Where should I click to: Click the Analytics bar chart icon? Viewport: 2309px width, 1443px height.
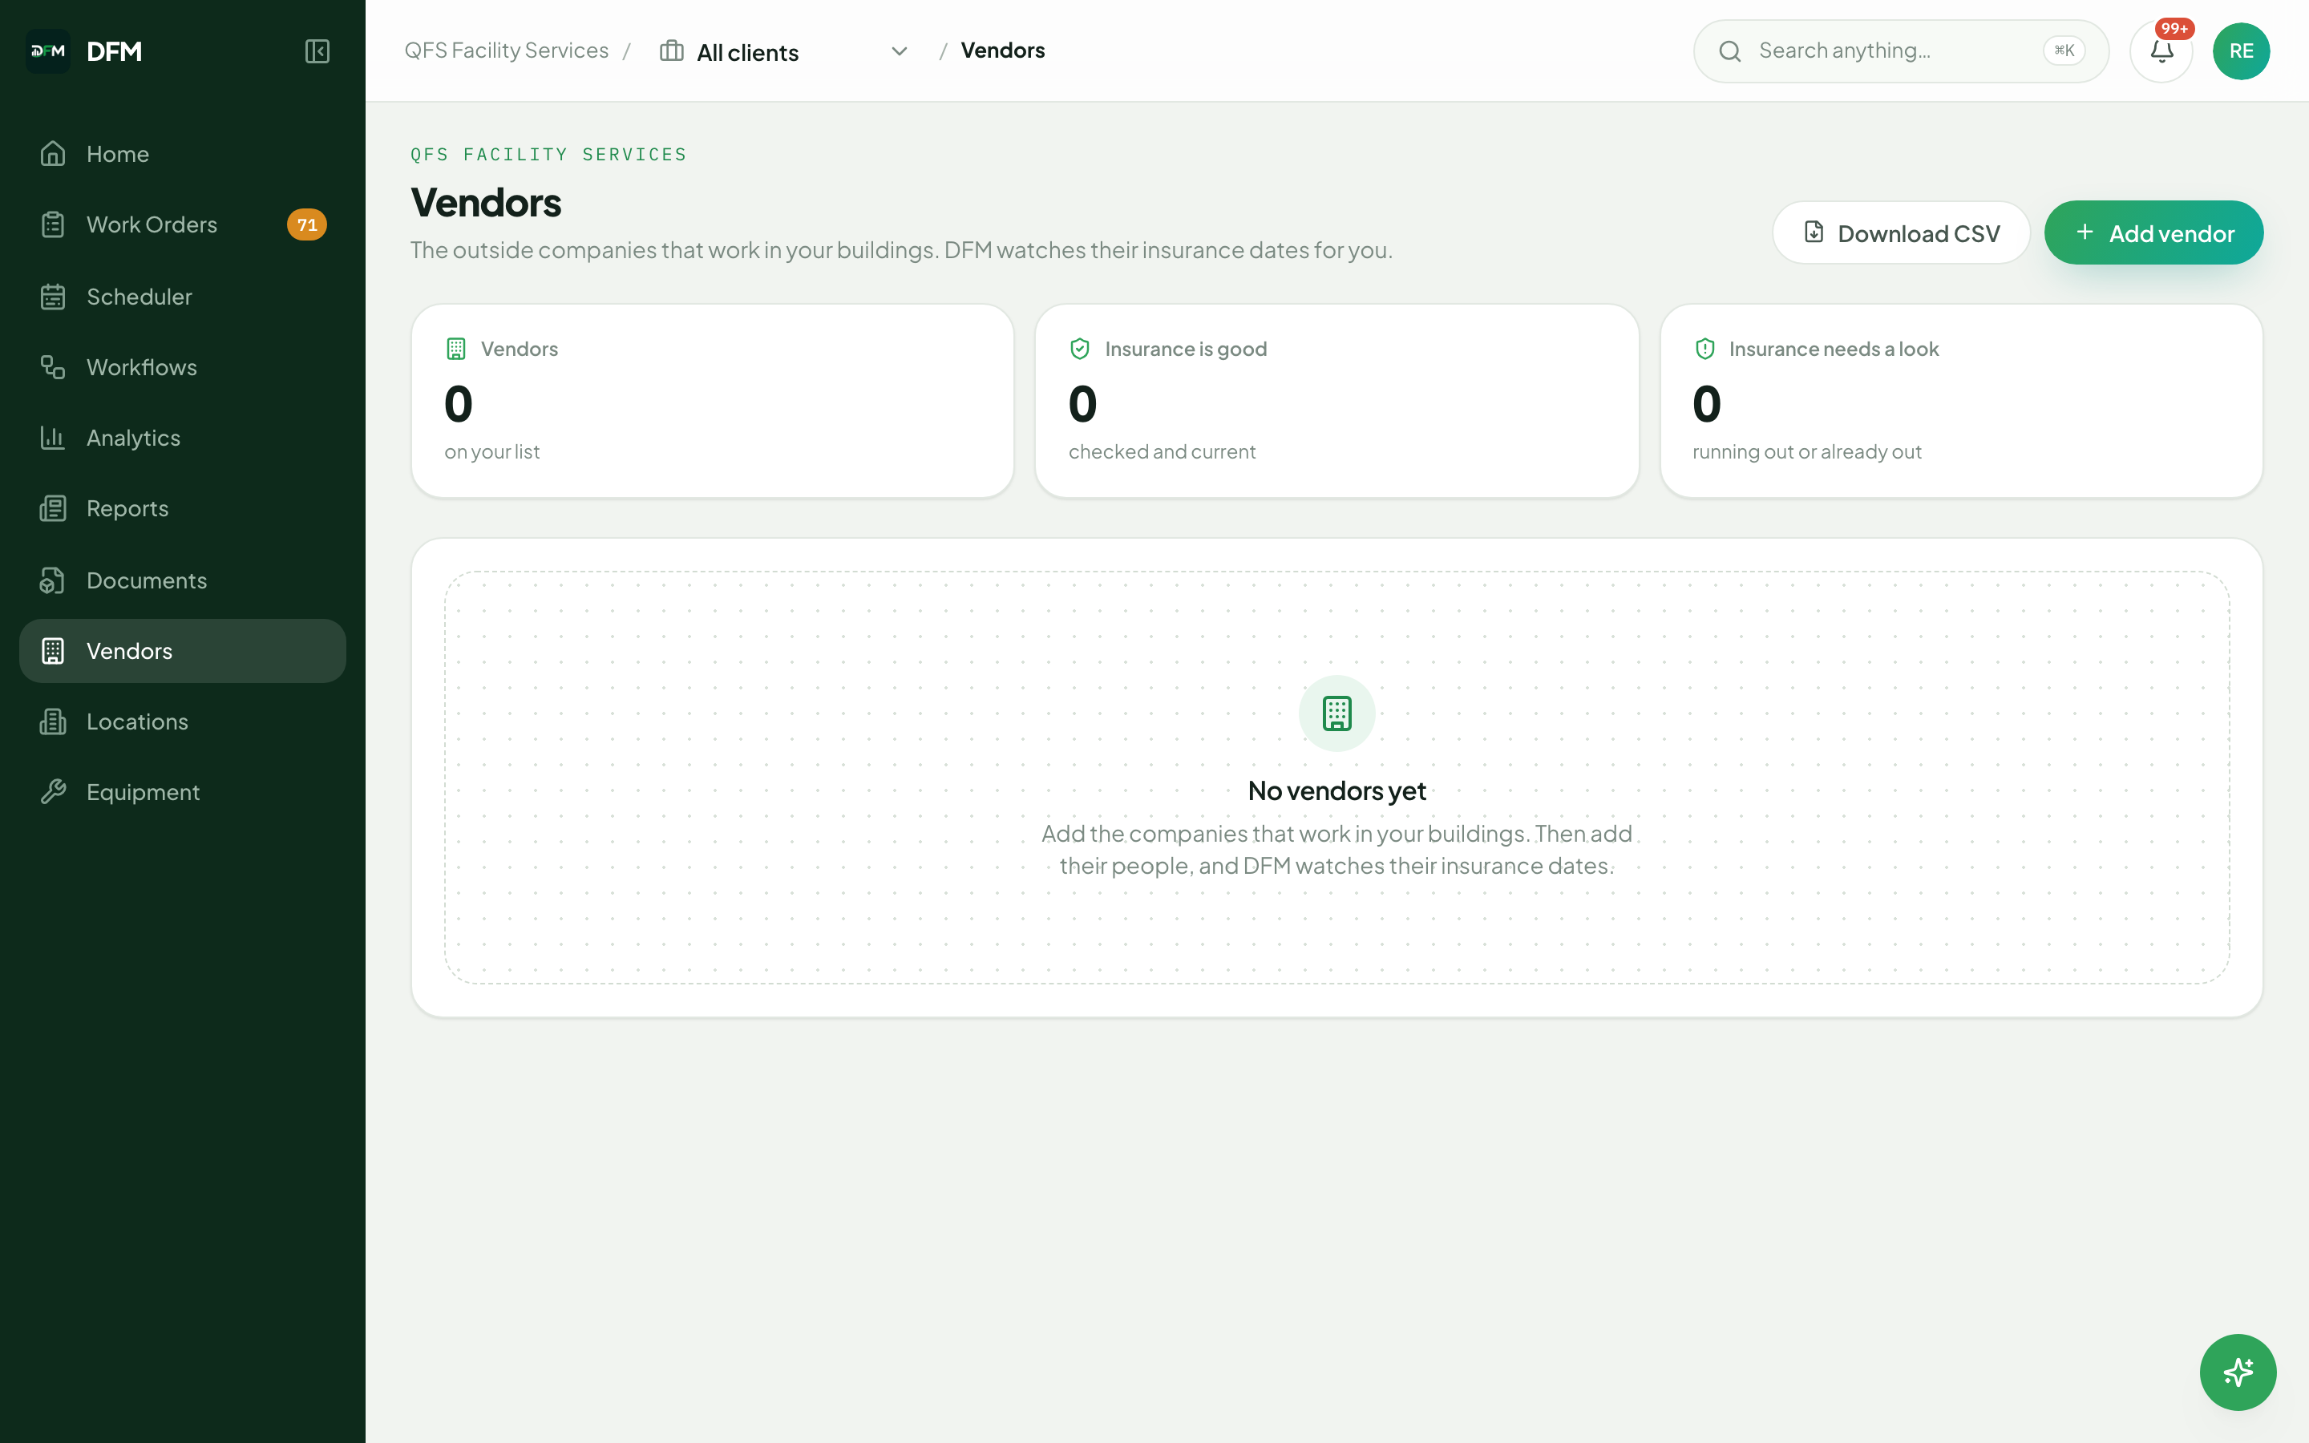(x=52, y=438)
